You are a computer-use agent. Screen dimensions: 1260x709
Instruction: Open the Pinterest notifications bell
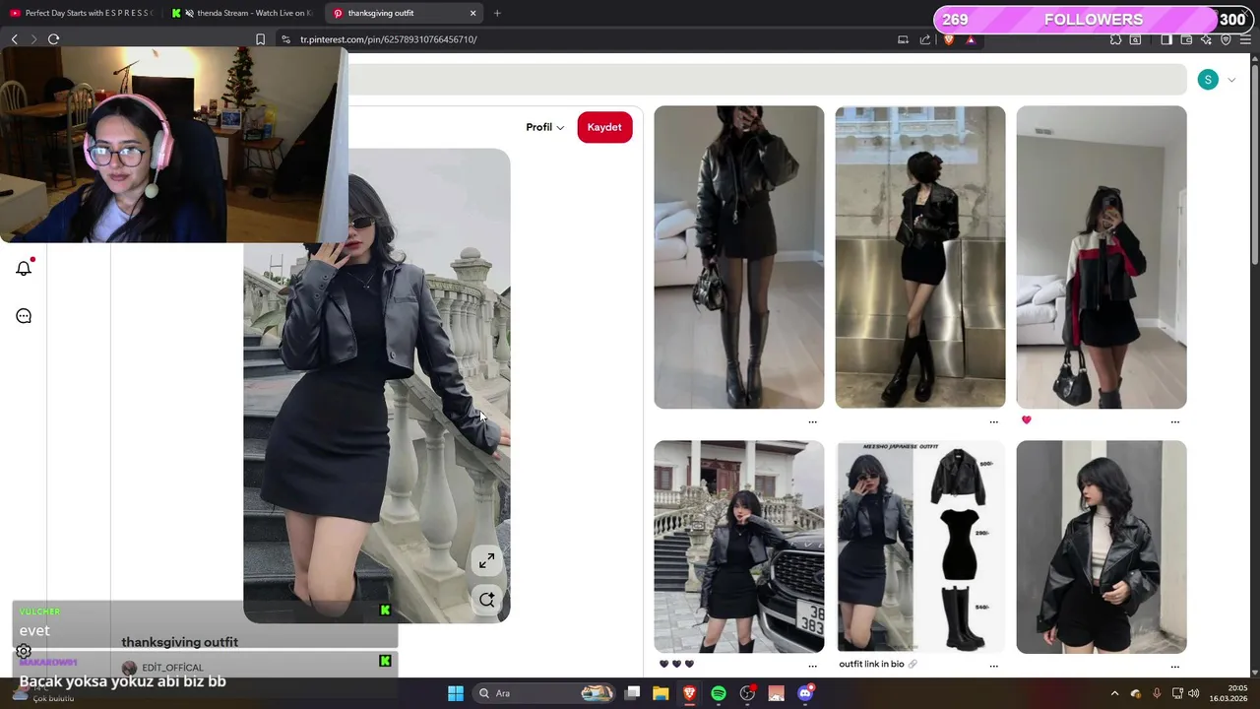(24, 268)
